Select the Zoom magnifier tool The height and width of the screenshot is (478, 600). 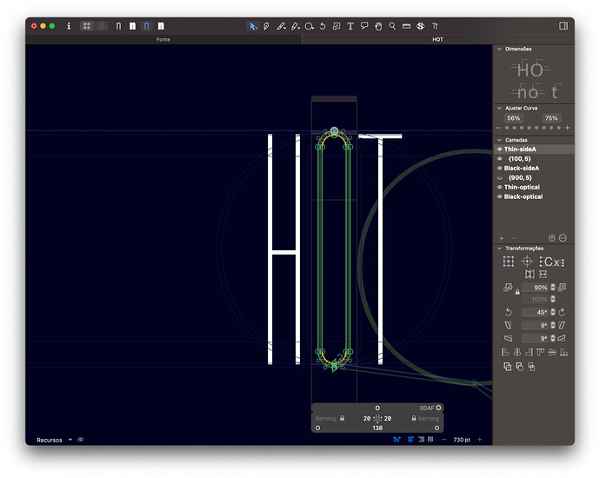pyautogui.click(x=392, y=26)
